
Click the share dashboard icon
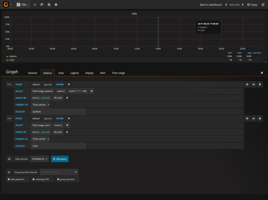click(x=41, y=4)
